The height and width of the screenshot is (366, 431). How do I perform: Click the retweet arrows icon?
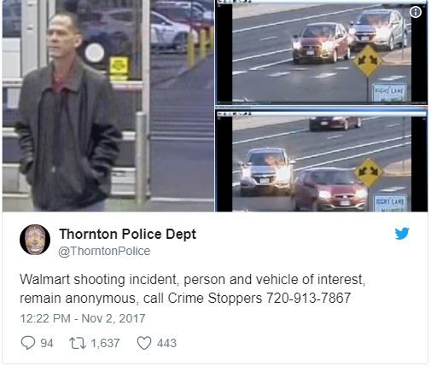(78, 343)
